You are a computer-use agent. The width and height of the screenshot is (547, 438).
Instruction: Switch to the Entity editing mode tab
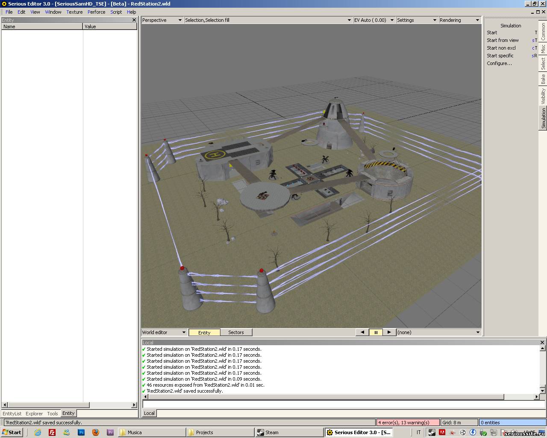pyautogui.click(x=204, y=332)
